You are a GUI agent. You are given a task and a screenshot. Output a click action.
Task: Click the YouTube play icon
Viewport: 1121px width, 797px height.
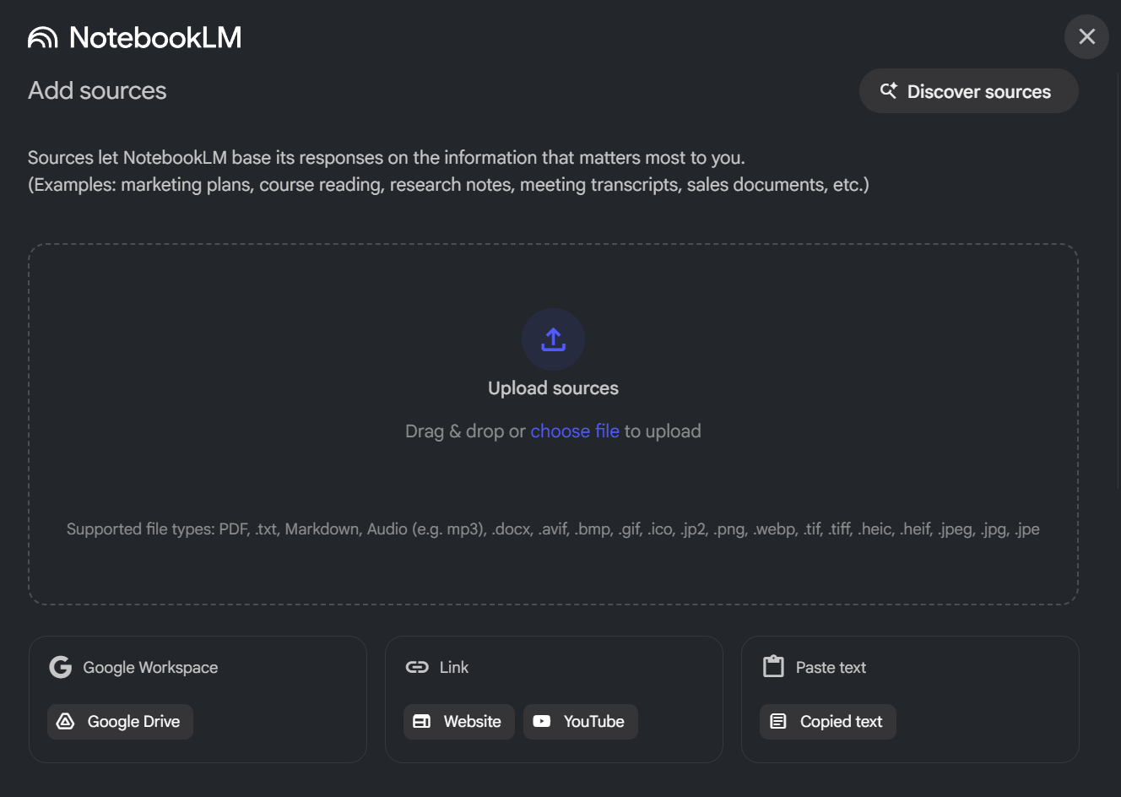[x=542, y=722]
